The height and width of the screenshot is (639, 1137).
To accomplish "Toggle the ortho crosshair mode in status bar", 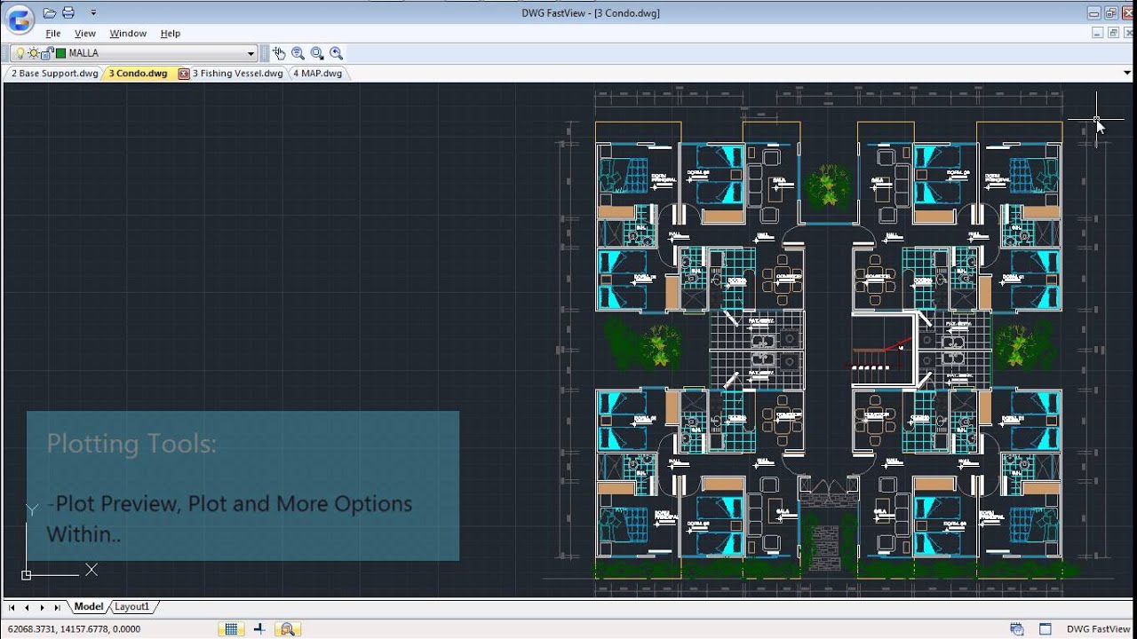I will [259, 629].
